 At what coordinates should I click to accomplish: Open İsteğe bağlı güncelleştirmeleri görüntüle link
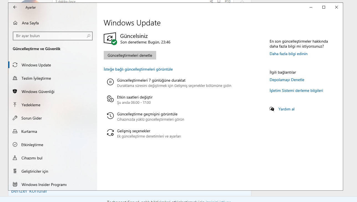coord(138,69)
